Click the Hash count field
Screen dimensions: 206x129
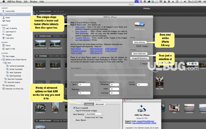[x=84, y=85]
